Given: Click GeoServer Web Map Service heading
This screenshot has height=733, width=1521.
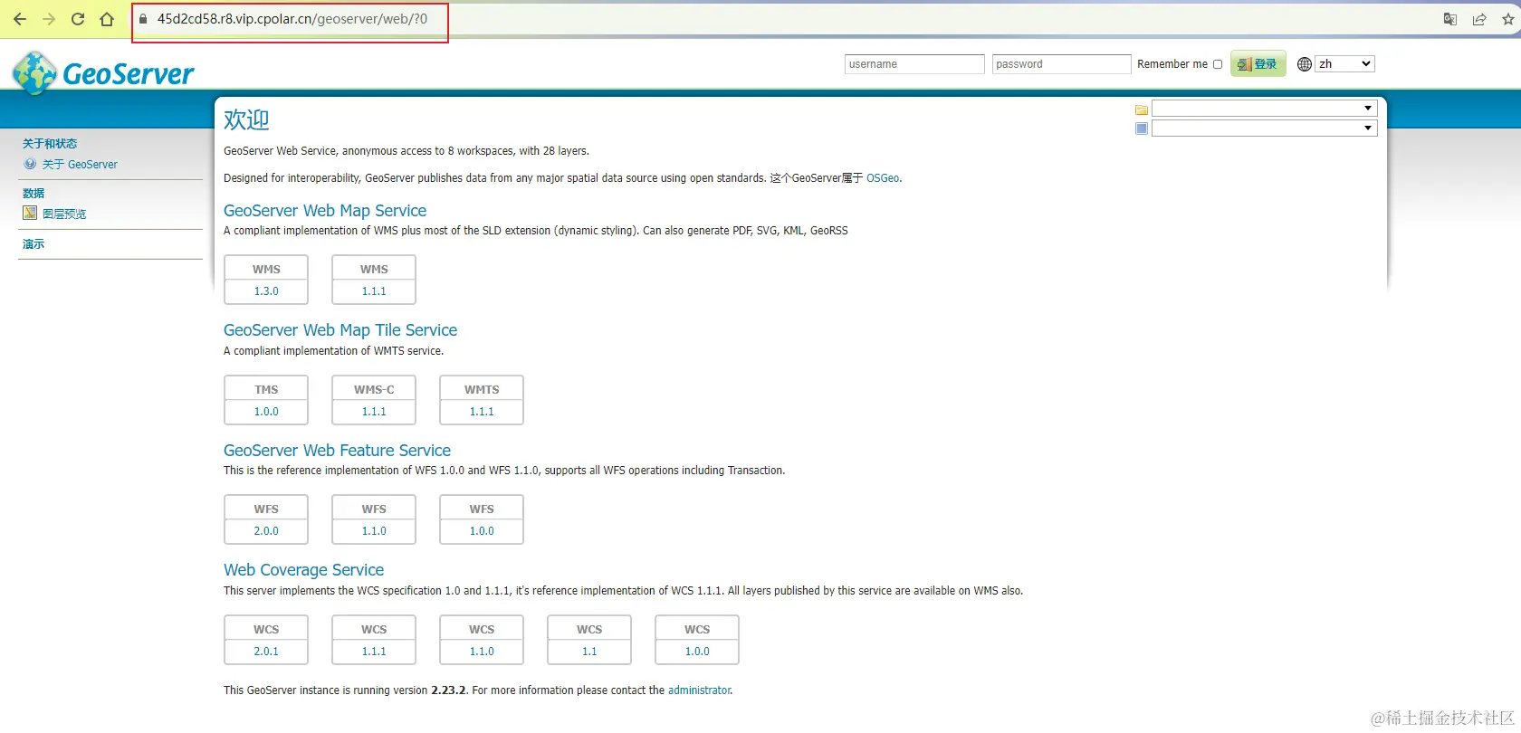Looking at the screenshot, I should click(x=325, y=211).
